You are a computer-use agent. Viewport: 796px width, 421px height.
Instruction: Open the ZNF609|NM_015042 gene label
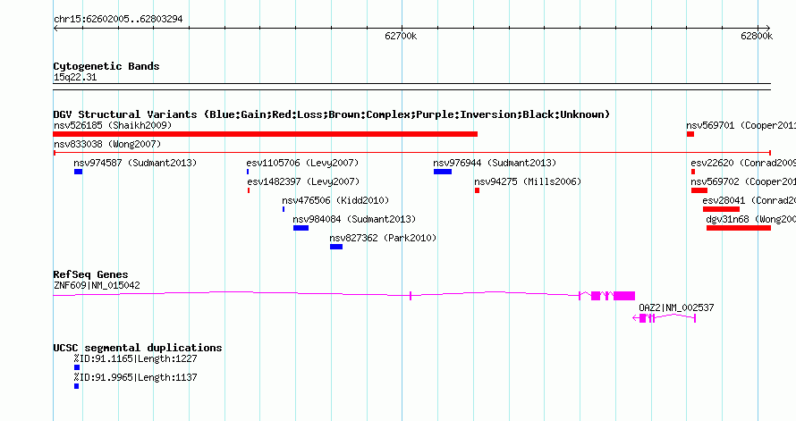[97, 285]
